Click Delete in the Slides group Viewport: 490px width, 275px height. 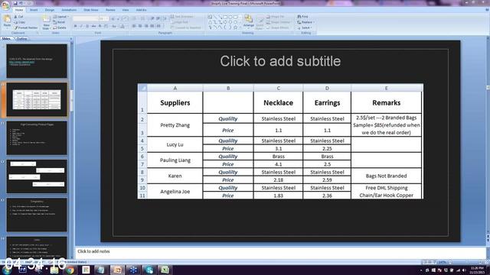60,27
